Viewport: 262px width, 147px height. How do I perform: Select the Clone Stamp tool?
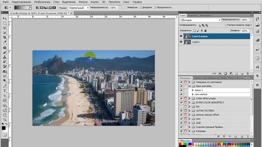(5, 57)
